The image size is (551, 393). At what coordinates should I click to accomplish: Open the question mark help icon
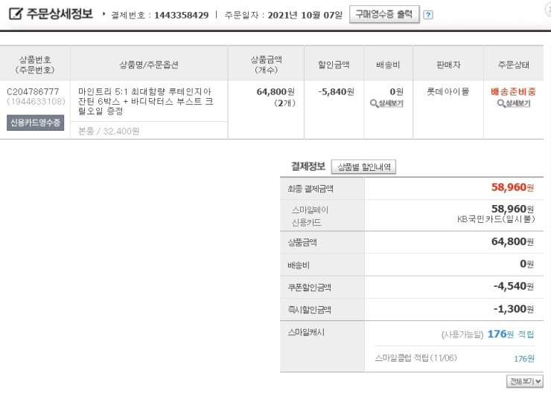[x=427, y=15]
